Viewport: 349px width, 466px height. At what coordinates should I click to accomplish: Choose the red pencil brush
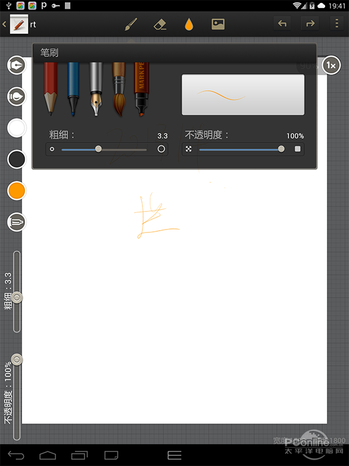click(51, 89)
